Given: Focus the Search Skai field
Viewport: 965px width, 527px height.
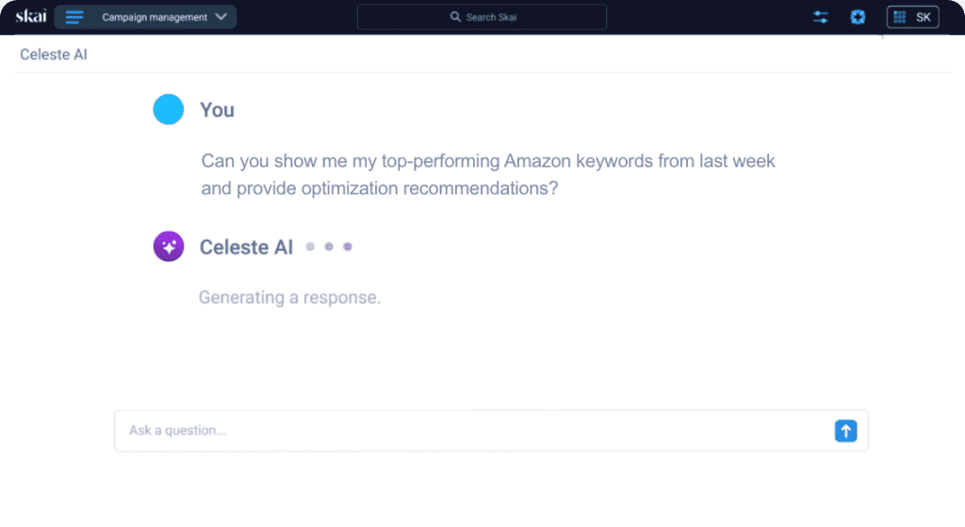Looking at the screenshot, I should tap(482, 17).
